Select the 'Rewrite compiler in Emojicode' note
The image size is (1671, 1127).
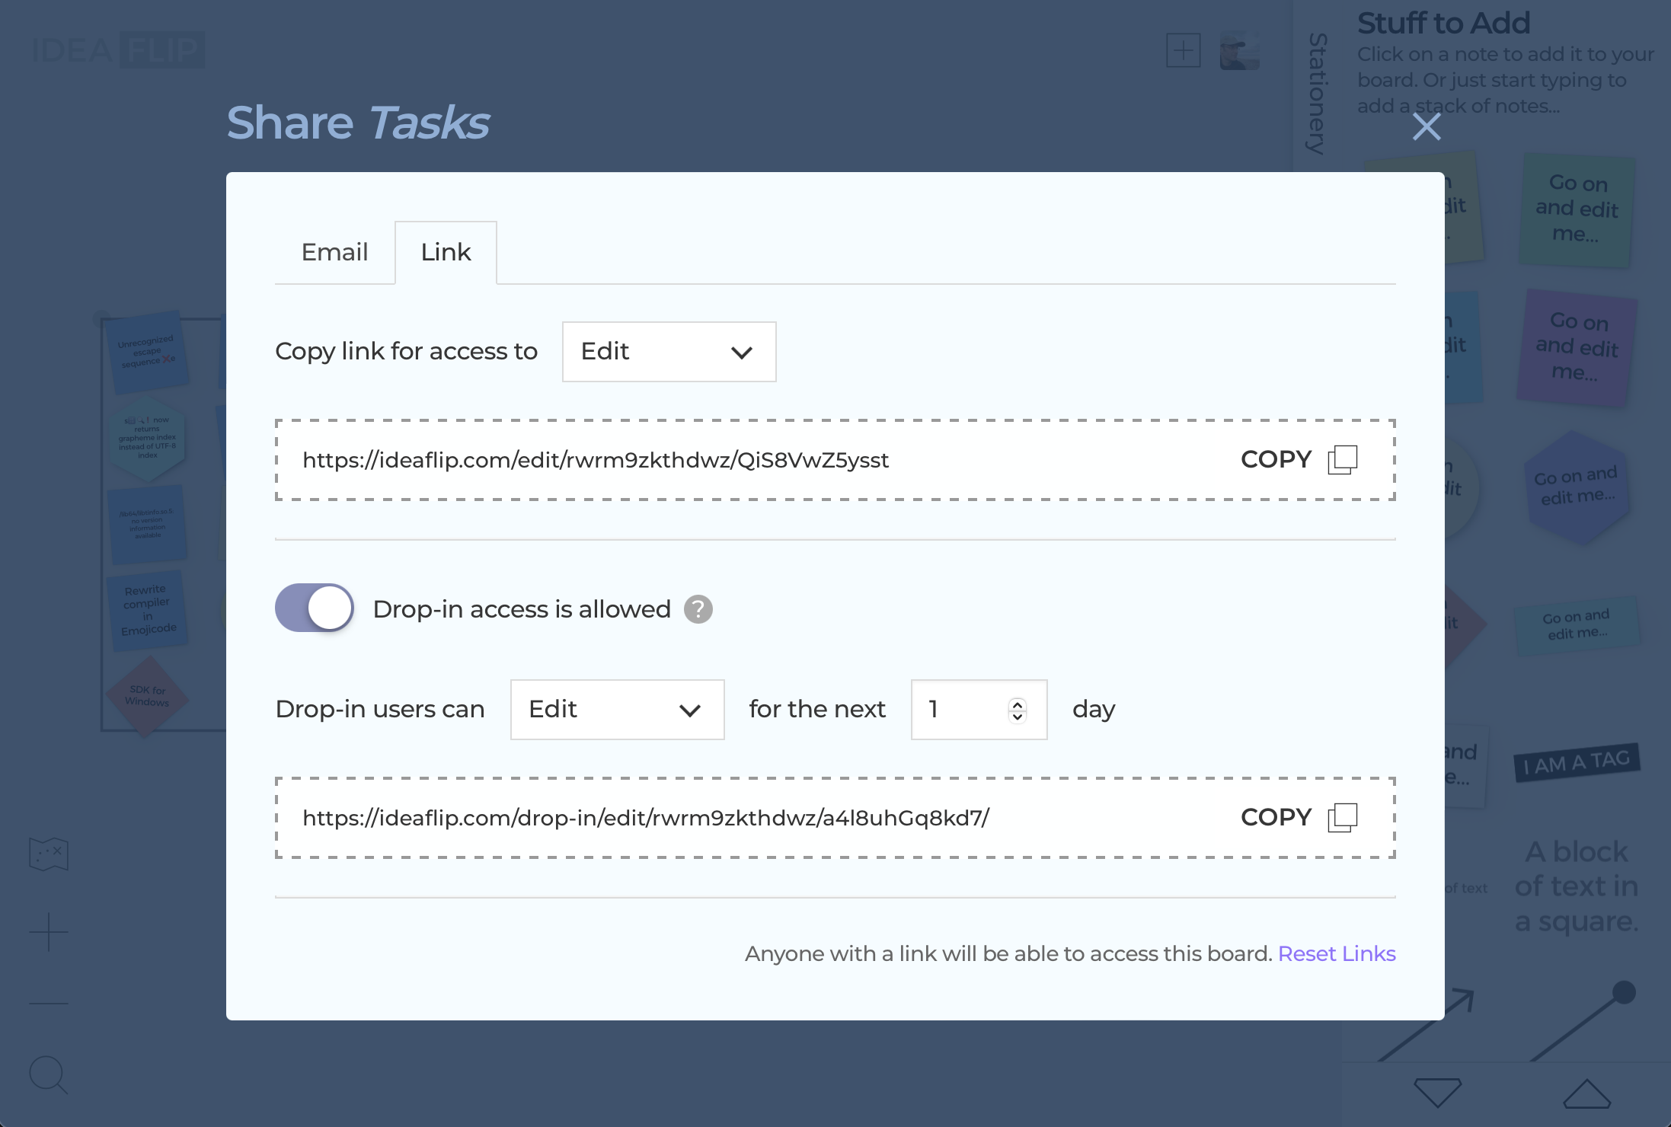[x=149, y=610]
